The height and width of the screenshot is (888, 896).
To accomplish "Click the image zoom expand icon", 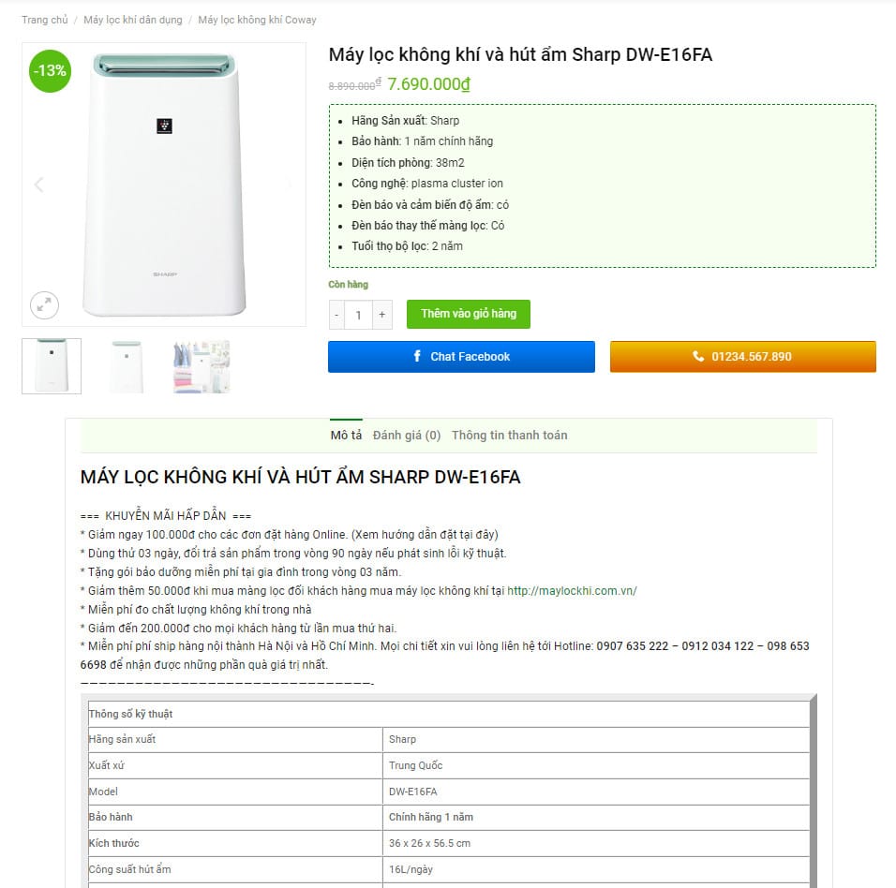I will click(44, 304).
